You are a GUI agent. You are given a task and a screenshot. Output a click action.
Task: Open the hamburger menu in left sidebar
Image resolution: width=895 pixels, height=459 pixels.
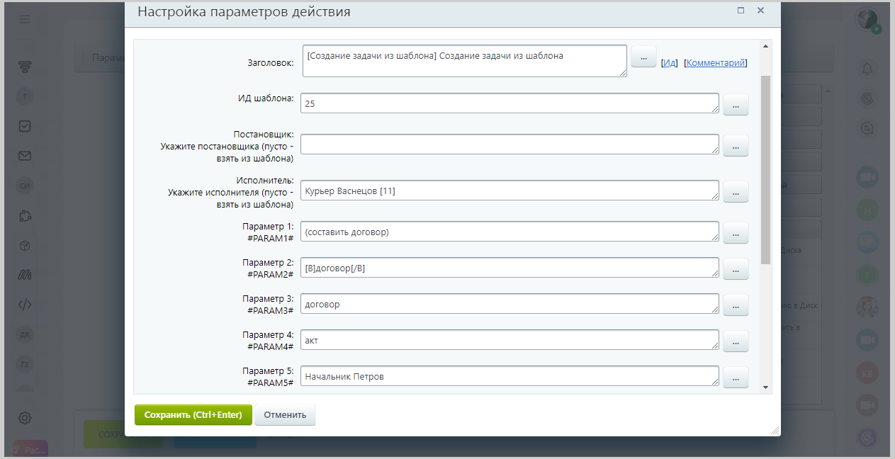click(x=25, y=19)
